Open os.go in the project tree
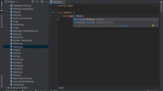 click(x=16, y=28)
